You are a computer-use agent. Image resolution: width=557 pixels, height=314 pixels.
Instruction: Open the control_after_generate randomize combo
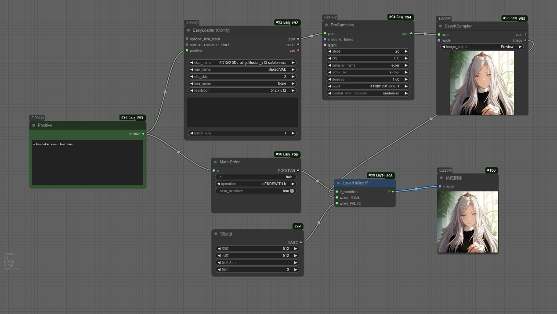368,94
